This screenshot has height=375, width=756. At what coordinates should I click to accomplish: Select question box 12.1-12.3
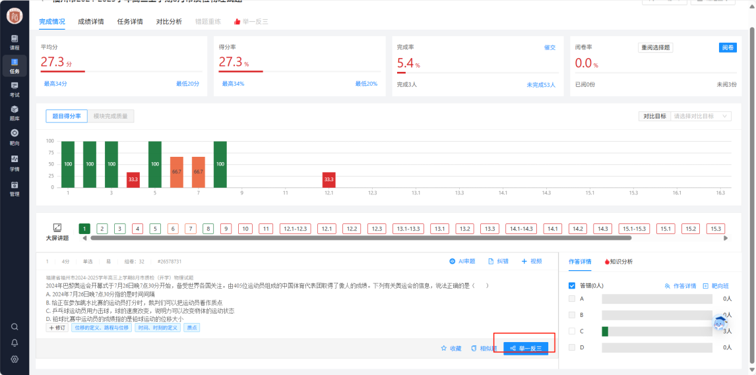point(295,229)
